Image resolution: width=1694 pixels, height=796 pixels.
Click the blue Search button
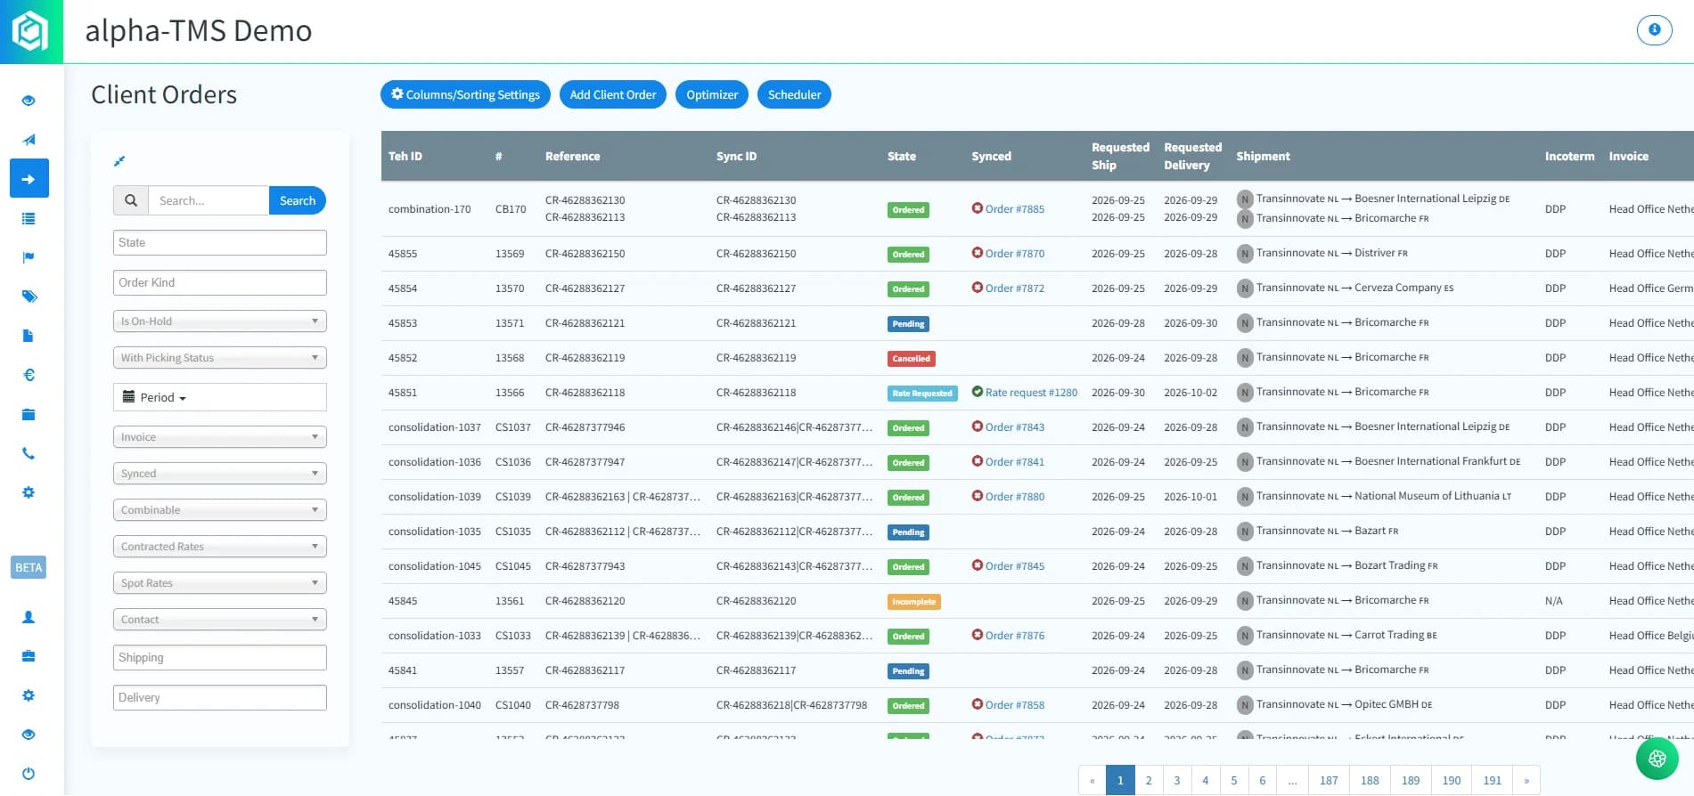[298, 200]
